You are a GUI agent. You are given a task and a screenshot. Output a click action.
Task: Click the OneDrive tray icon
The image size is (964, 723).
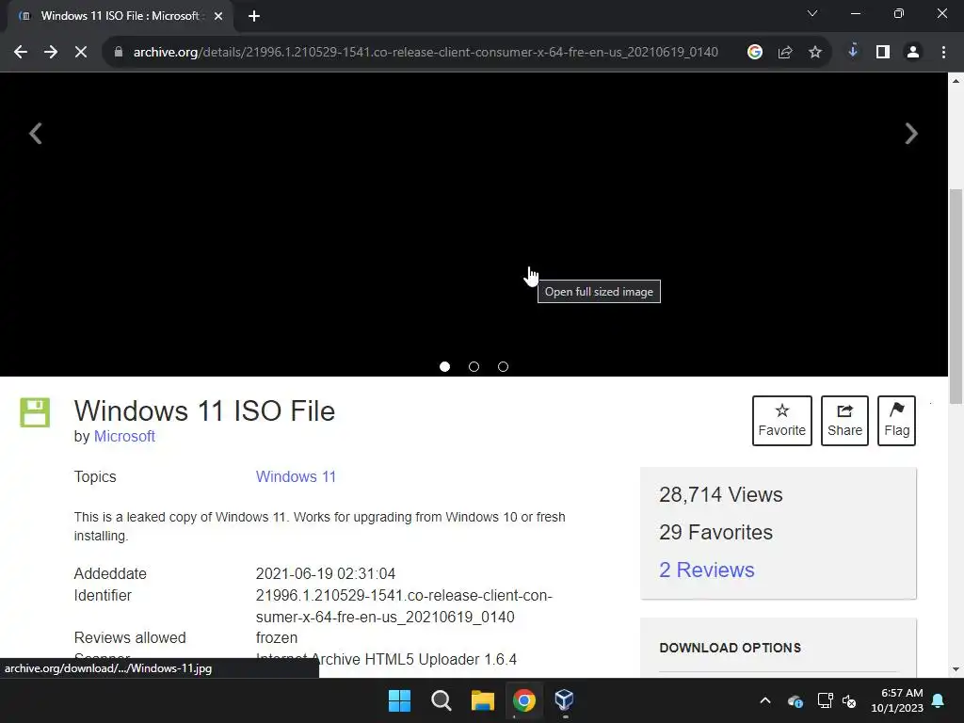point(795,700)
